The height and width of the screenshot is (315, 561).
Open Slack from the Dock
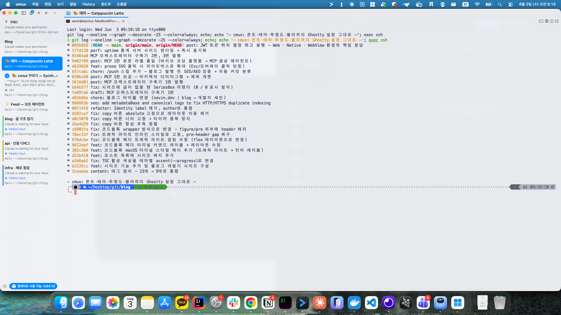[233, 303]
